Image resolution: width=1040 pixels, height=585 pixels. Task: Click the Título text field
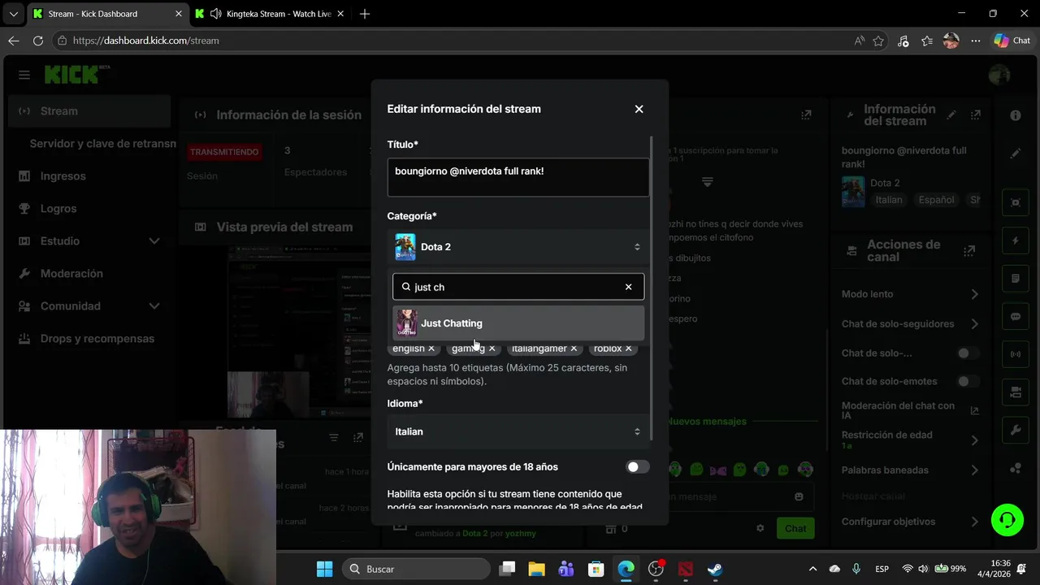pyautogui.click(x=518, y=177)
